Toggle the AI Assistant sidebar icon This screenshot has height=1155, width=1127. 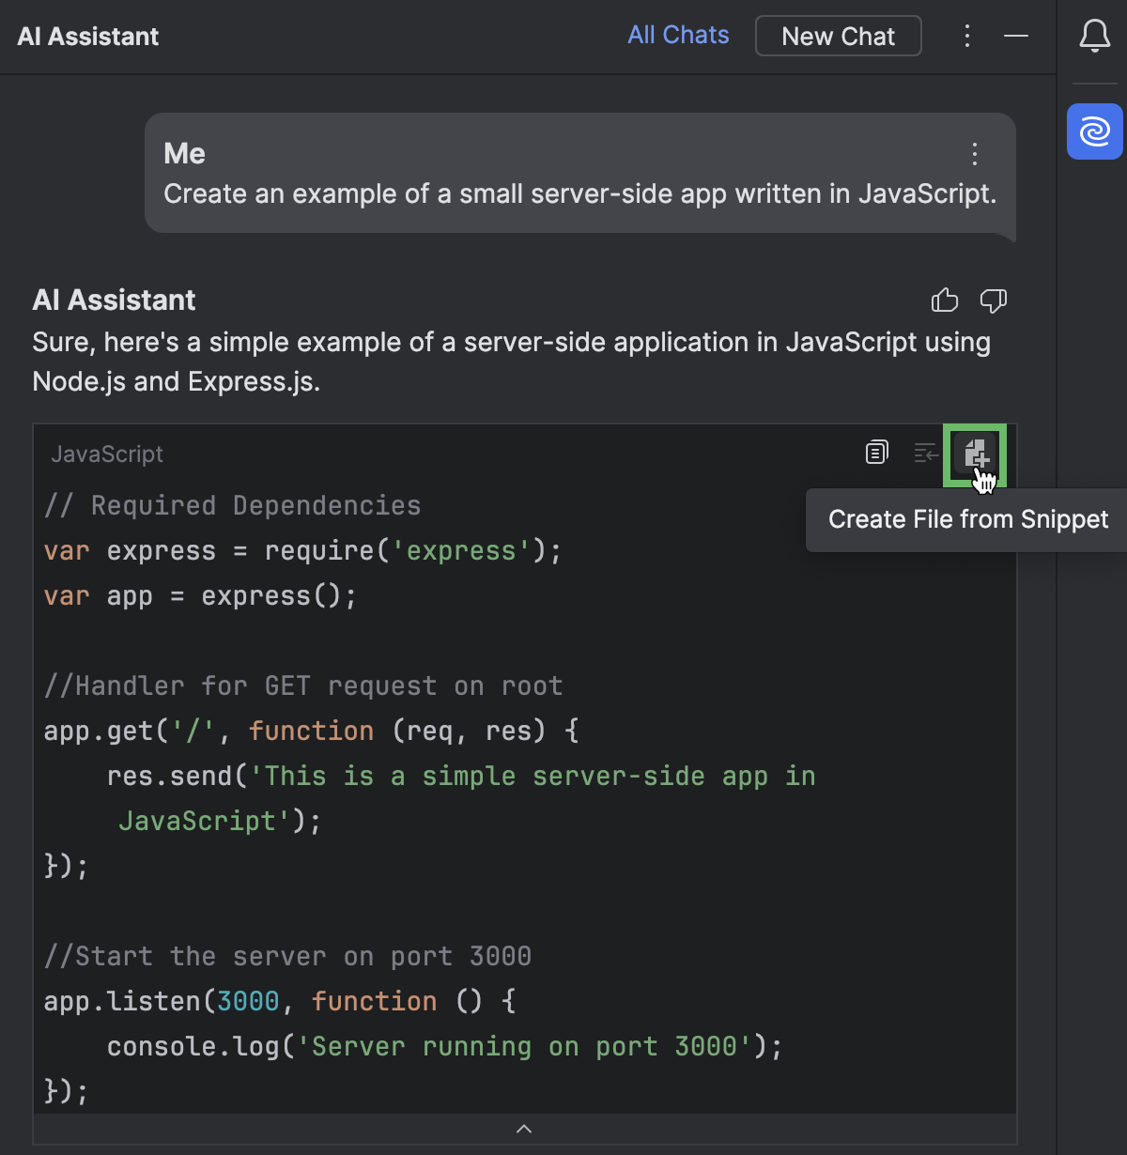[1094, 131]
